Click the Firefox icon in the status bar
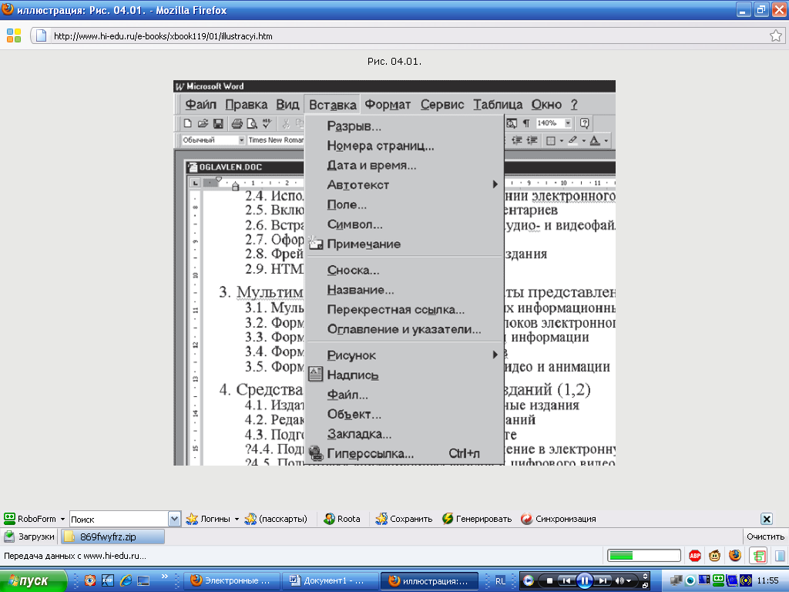Viewport: 789px width, 592px height. tap(735, 555)
